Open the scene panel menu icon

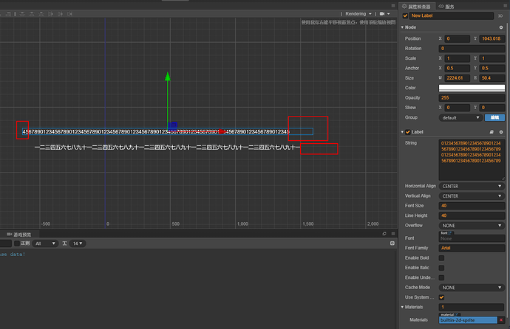coord(393,6)
